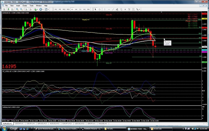Open the line studies icon before Arrows

[x=133, y=9]
